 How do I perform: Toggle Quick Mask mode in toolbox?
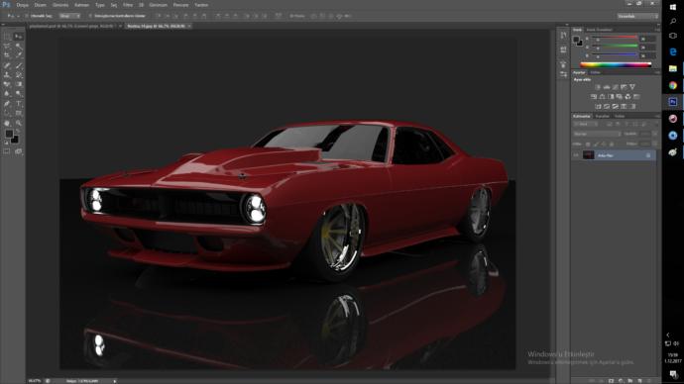[x=7, y=151]
